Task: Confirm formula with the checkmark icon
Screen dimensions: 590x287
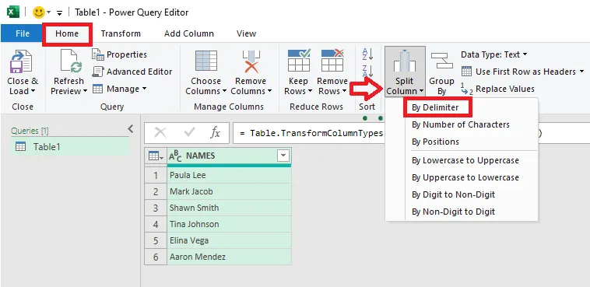Action: (x=189, y=132)
